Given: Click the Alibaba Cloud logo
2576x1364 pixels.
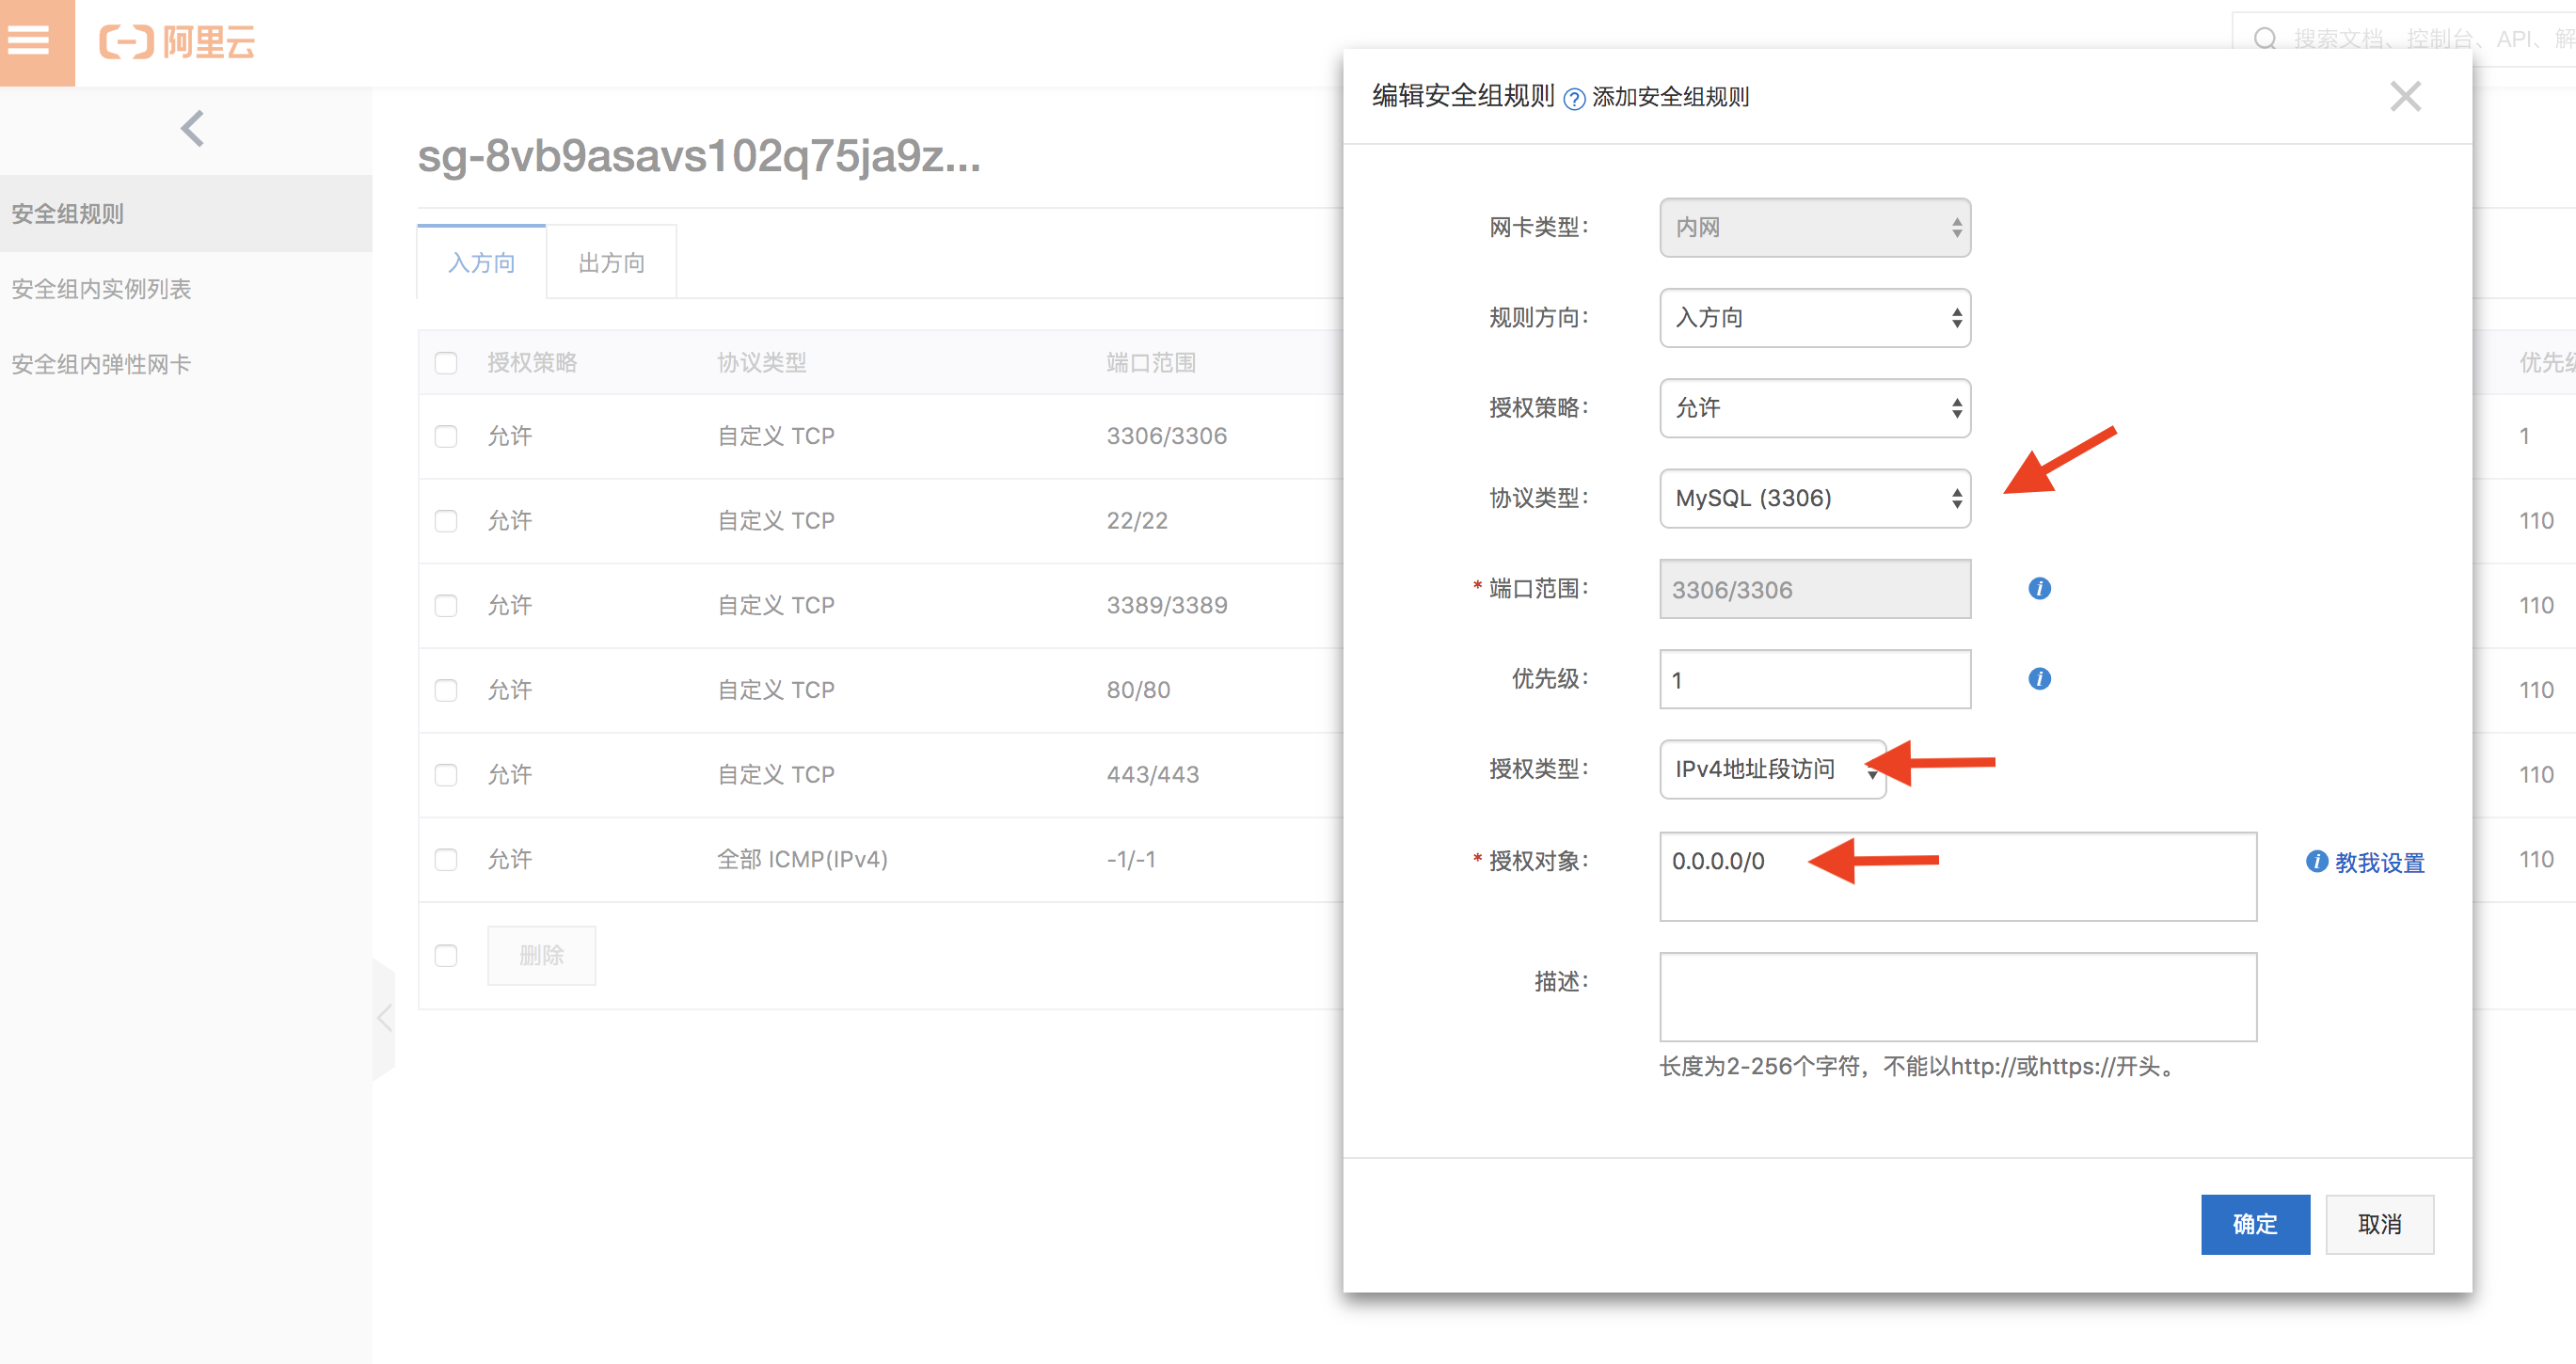Looking at the screenshot, I should tap(177, 42).
